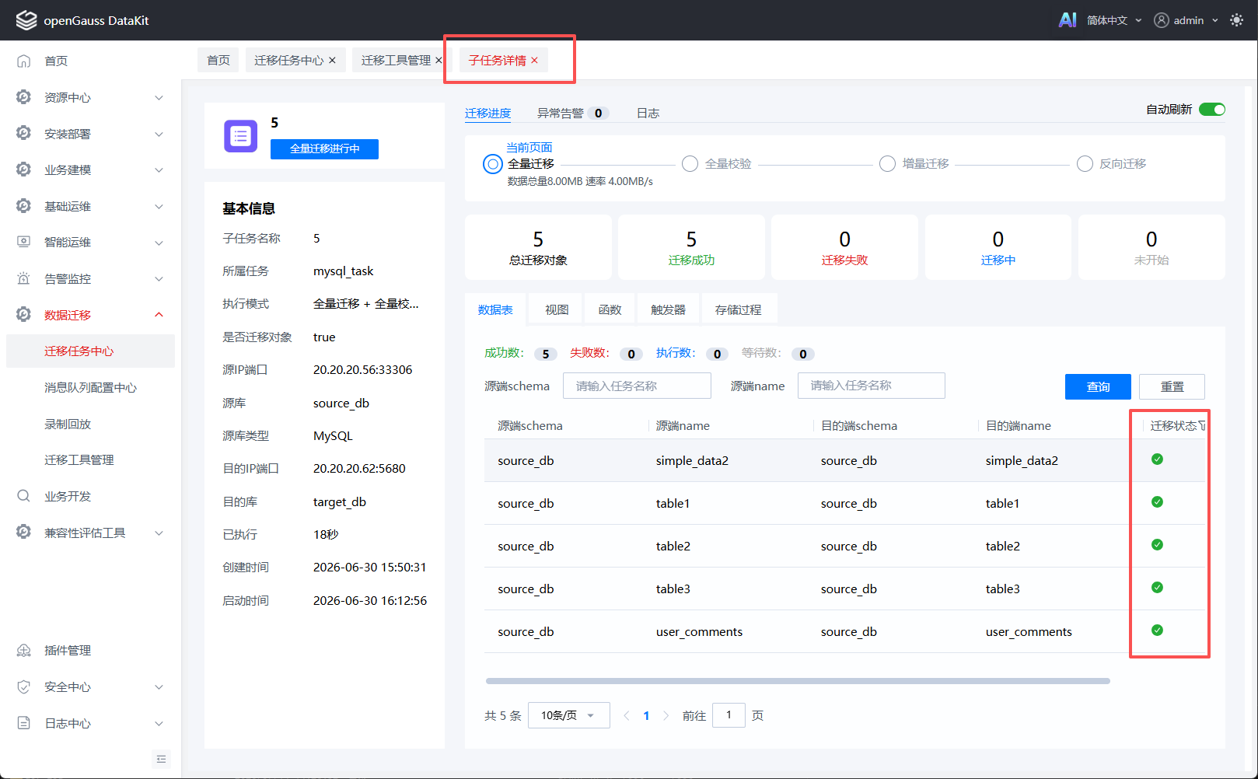The width and height of the screenshot is (1258, 779).
Task: Focus the 源端schema input field
Action: (x=637, y=386)
